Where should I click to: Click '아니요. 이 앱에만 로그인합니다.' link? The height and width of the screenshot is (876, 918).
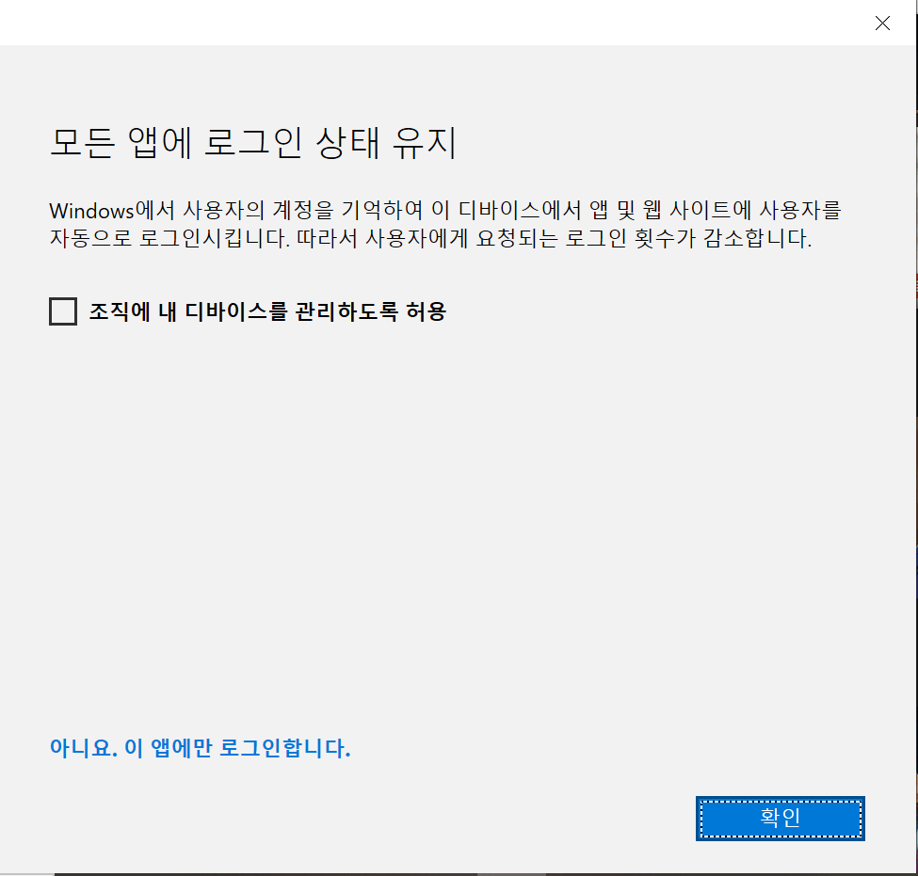coord(201,748)
